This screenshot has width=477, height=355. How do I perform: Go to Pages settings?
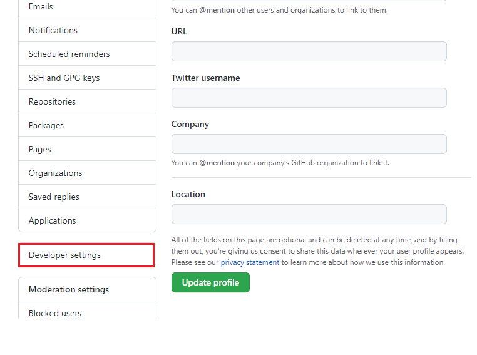(x=87, y=149)
